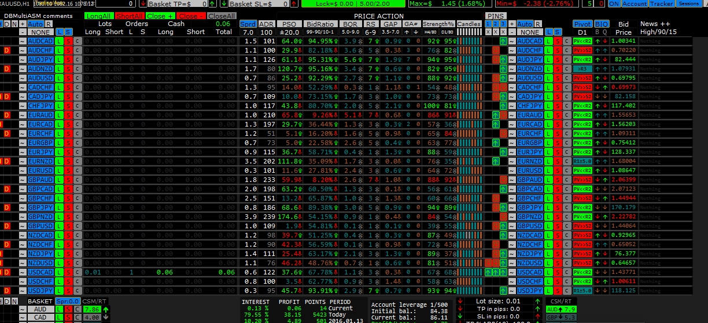Click Spr:0.0 basket spread field
The width and height of the screenshot is (708, 323).
(68, 301)
